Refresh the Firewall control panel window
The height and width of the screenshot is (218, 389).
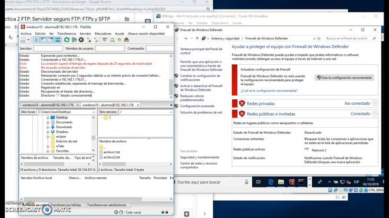pyautogui.click(x=318, y=39)
